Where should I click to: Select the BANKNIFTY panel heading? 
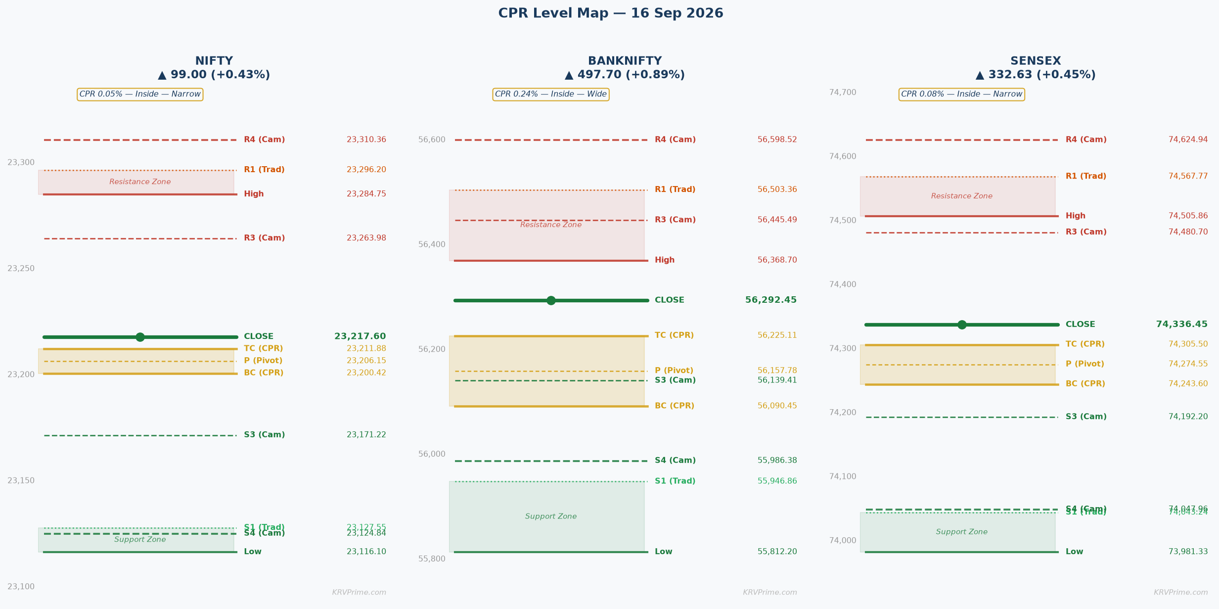[x=625, y=61]
